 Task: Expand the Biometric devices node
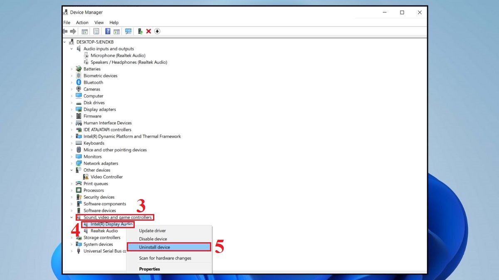[72, 76]
